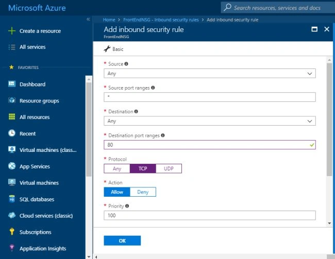Click the Protocol label
The image size is (335, 259).
coord(118,159)
